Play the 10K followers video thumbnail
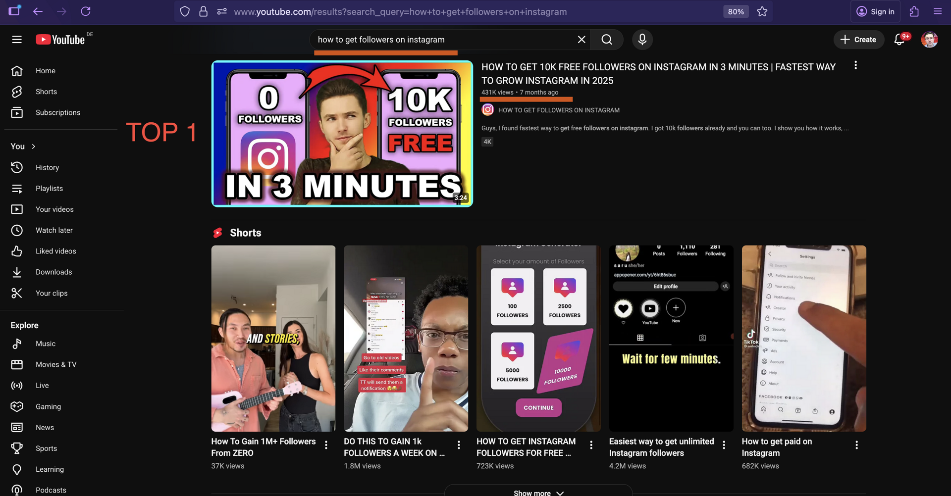This screenshot has width=951, height=496. click(x=342, y=134)
